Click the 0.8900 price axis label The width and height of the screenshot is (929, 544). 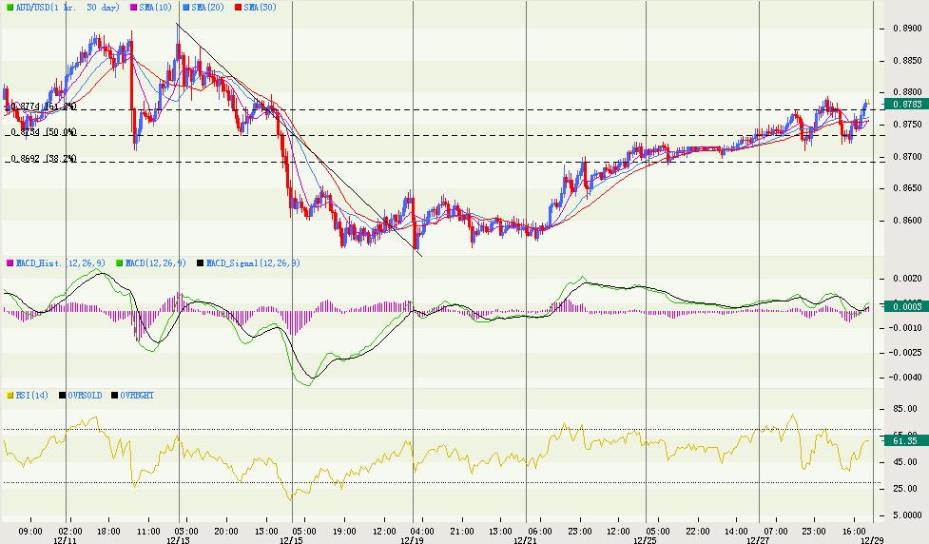pos(908,29)
